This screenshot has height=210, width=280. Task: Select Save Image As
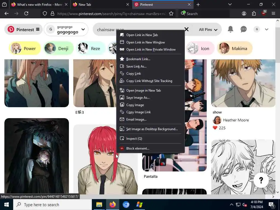pyautogui.click(x=150, y=98)
